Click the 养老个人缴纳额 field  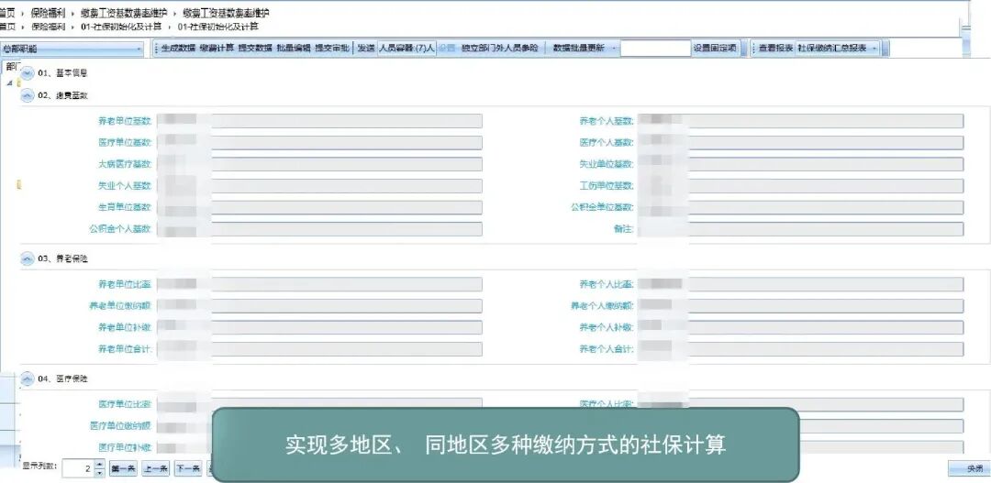pyautogui.click(x=801, y=306)
